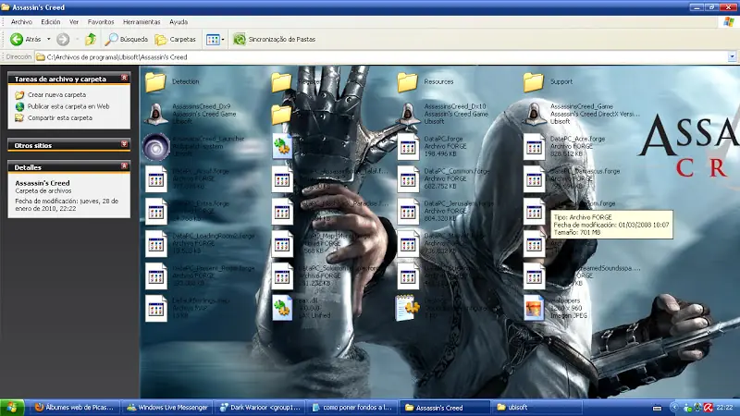740x416 pixels.
Task: Click the forward navigation arrow
Action: pyautogui.click(x=63, y=39)
